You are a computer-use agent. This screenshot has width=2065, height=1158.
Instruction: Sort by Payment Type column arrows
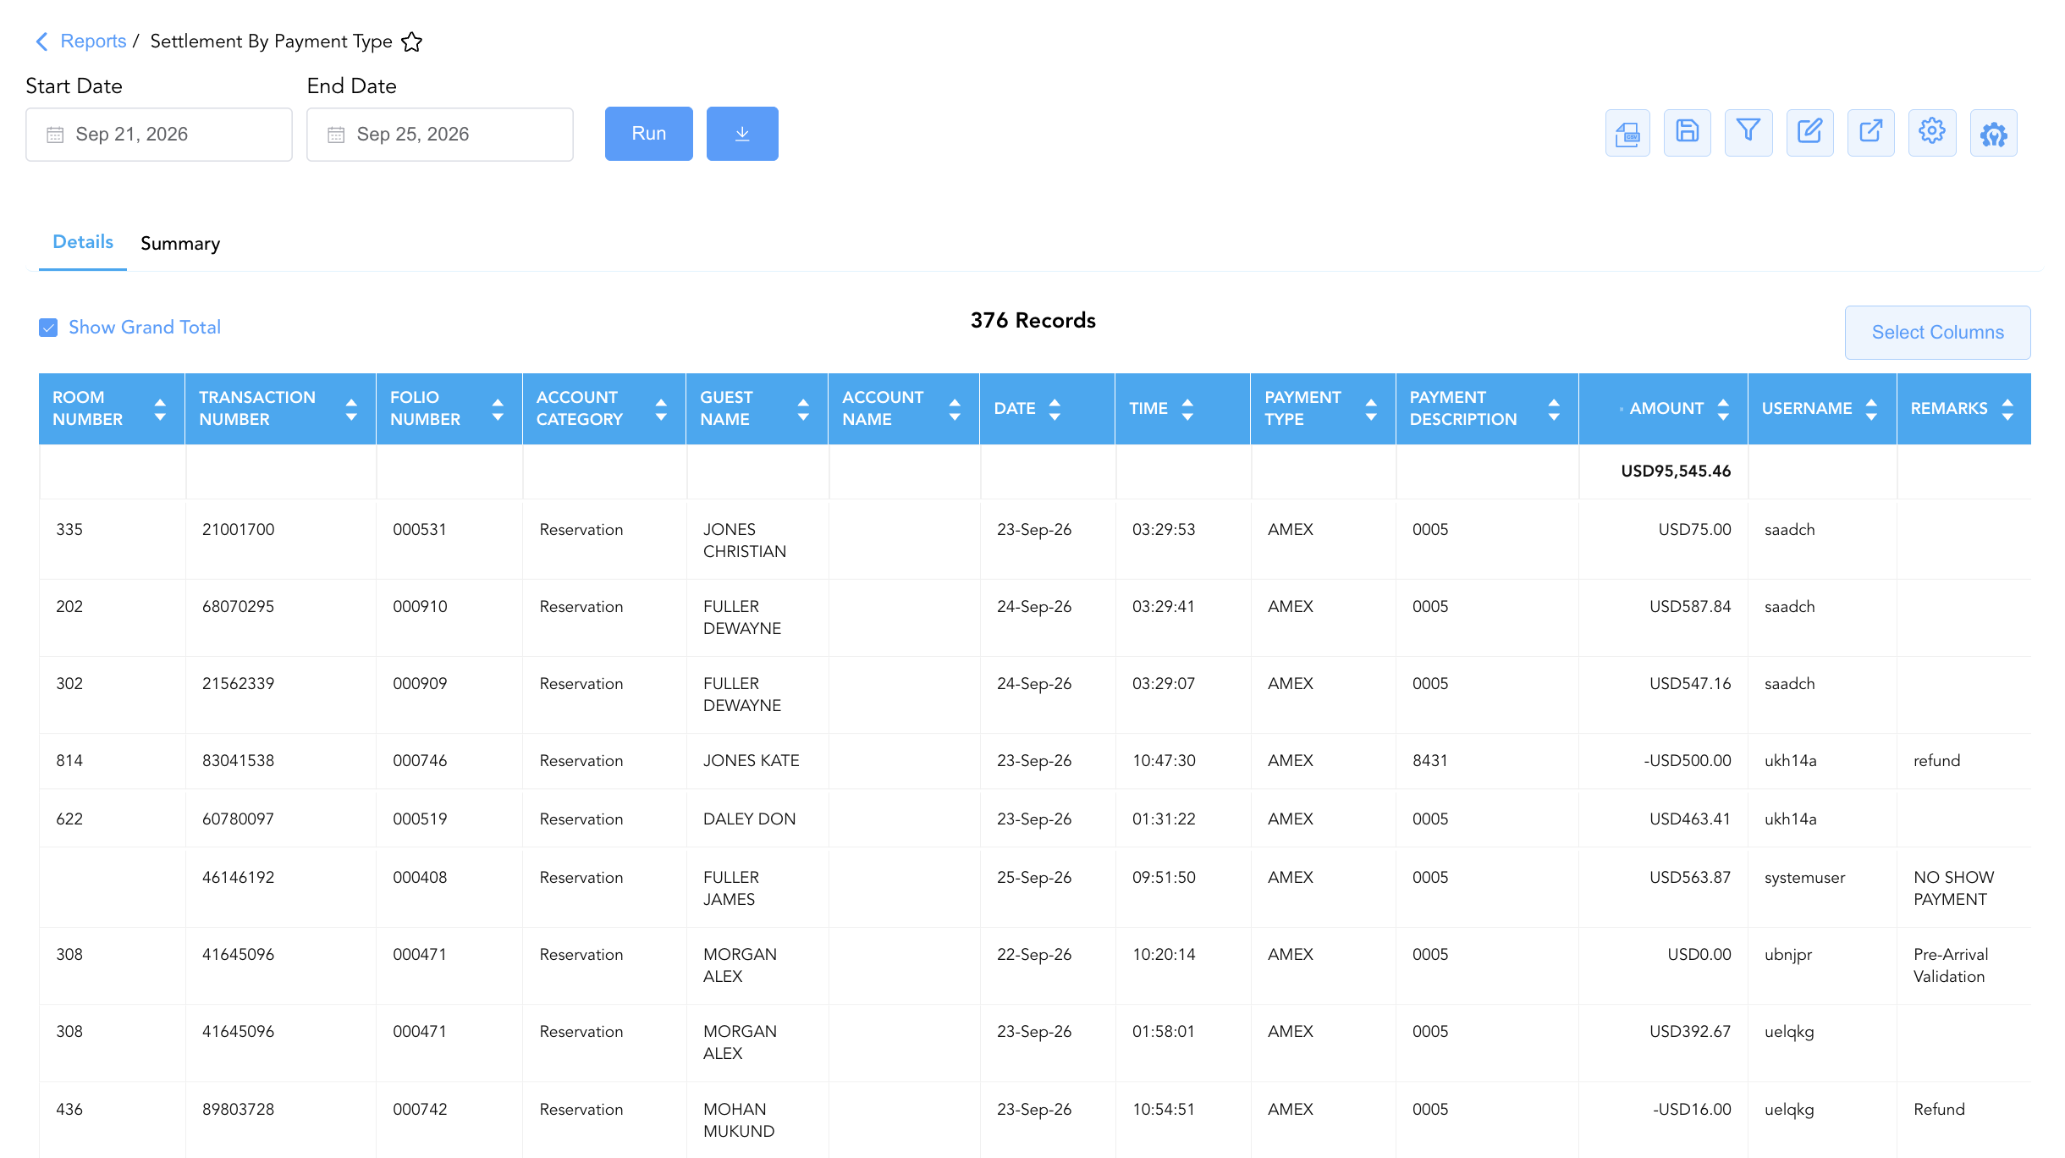point(1371,410)
